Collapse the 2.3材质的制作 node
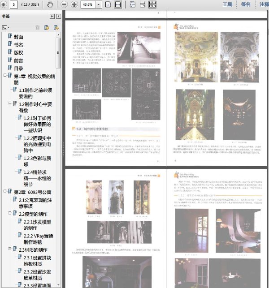This screenshot has width=269, height=288. pyautogui.click(x=10, y=249)
